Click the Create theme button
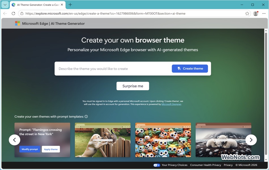 (190, 69)
